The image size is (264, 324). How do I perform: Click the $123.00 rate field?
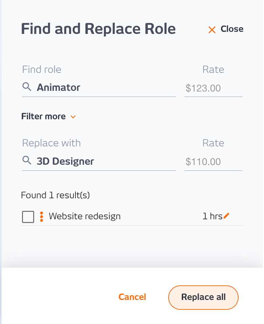point(213,88)
